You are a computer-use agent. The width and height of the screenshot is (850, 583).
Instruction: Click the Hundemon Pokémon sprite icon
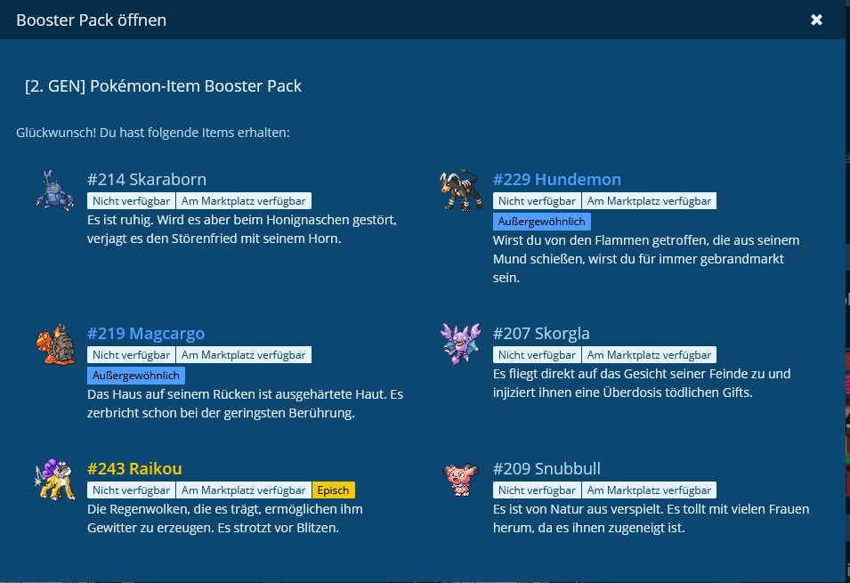(460, 190)
